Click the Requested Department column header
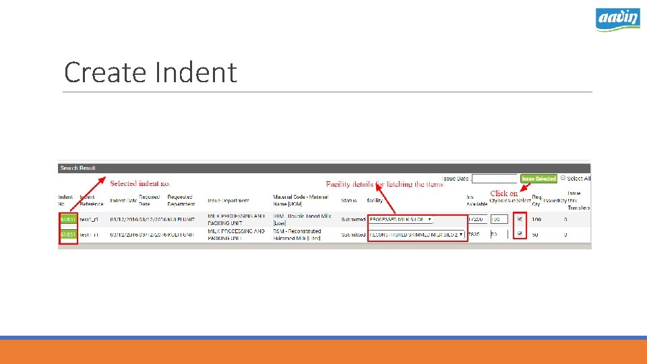 (x=181, y=201)
